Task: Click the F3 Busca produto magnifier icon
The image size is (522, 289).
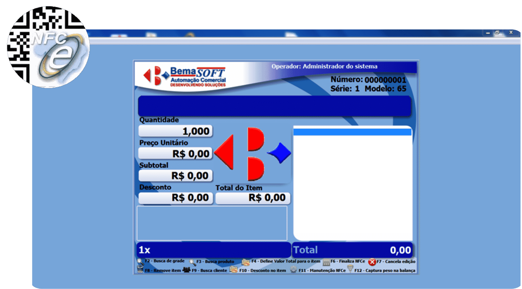Action: point(192,262)
